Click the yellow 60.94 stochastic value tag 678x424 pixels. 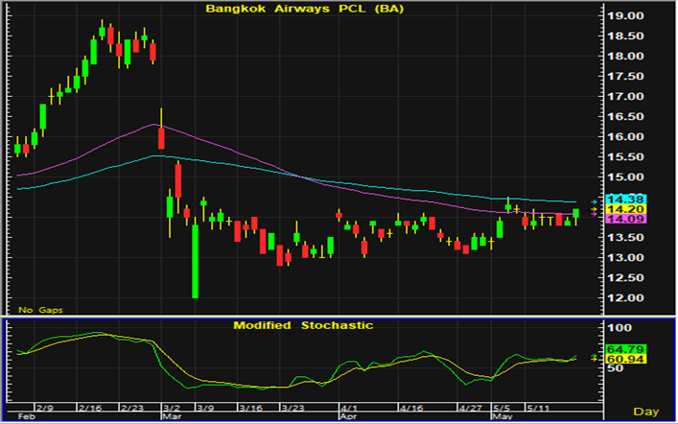tap(626, 359)
